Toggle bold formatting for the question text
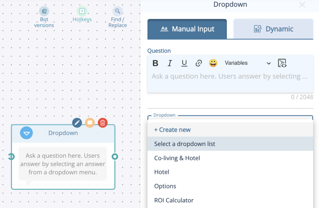 point(155,63)
